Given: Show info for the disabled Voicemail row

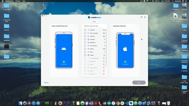Looking at the screenshot, I should pos(104,74).
